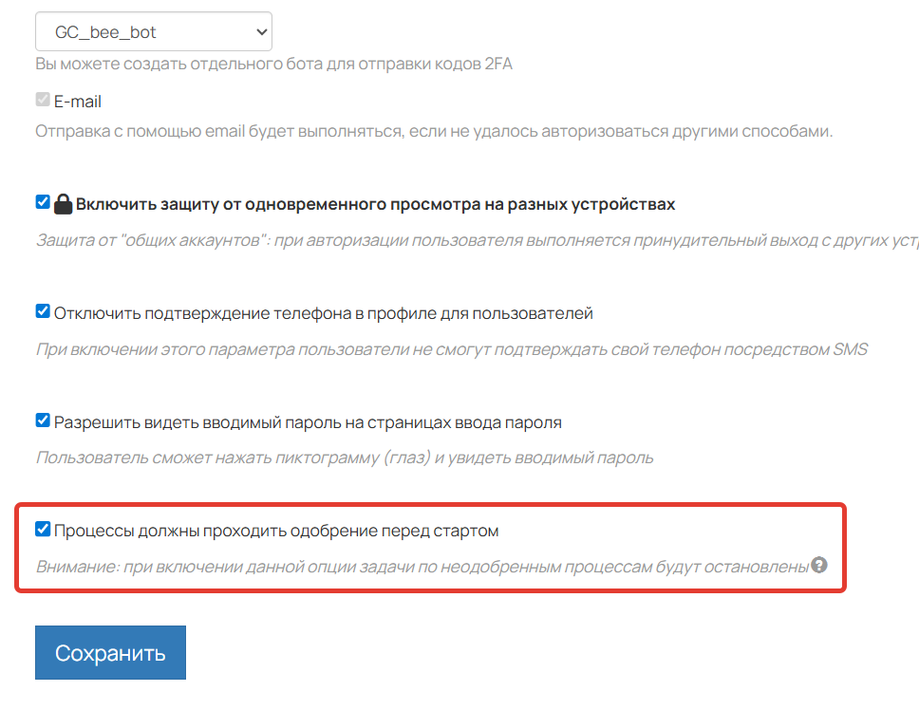Click the email sending description text

coord(434,131)
